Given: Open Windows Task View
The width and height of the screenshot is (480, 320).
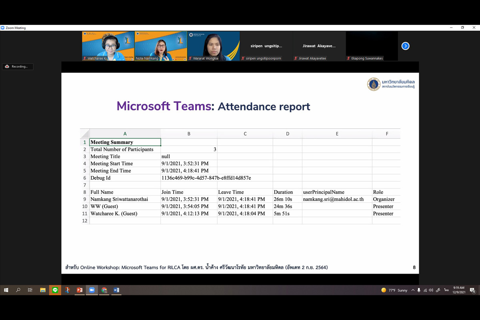Looking at the screenshot, I should coord(30,290).
